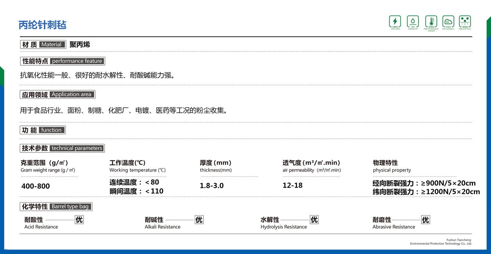Click the 优 rating box for Abrasive Resistance
The height and width of the screenshot is (254, 491).
pos(426,220)
